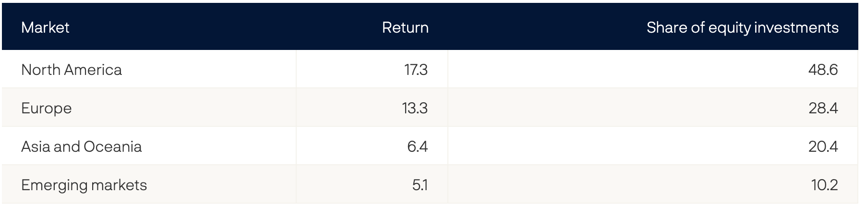The height and width of the screenshot is (219, 866).
Task: Select the Europe market cell
Action: (x=47, y=108)
